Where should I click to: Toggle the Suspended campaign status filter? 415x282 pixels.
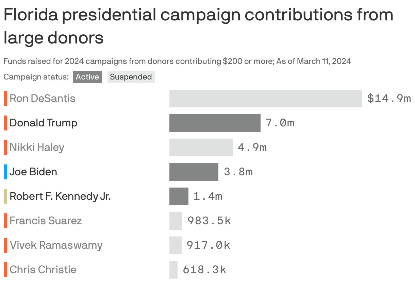point(131,77)
